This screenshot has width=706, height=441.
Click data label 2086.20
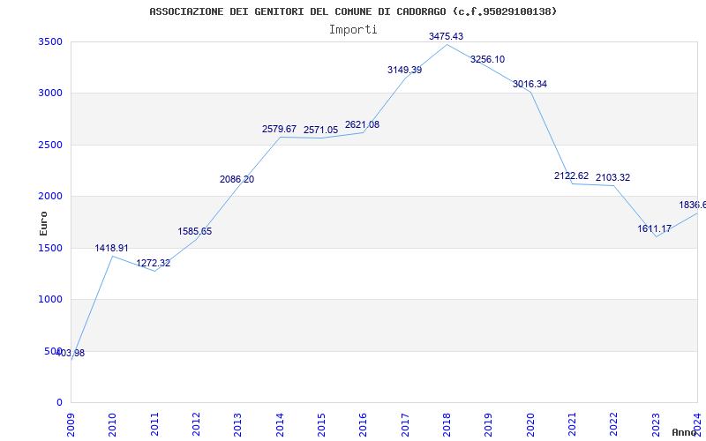coord(237,180)
